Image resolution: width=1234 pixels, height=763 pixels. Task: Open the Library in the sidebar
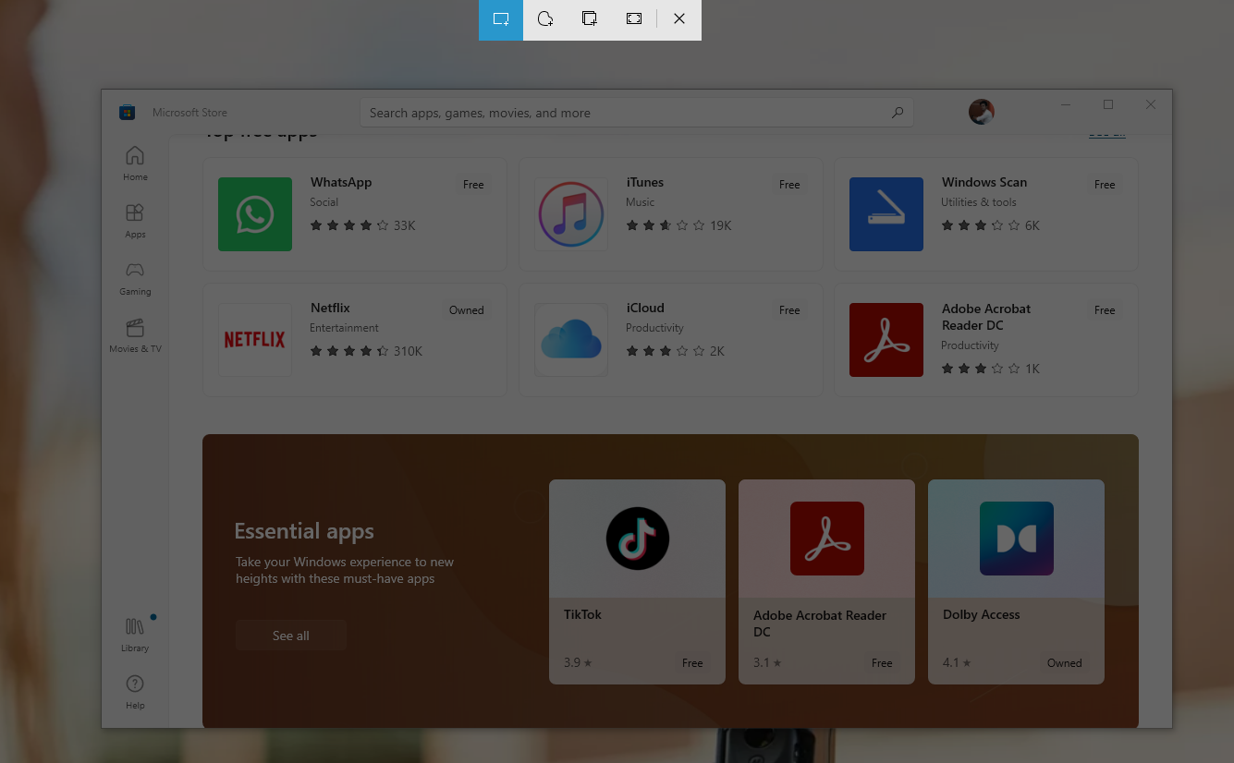(x=135, y=635)
